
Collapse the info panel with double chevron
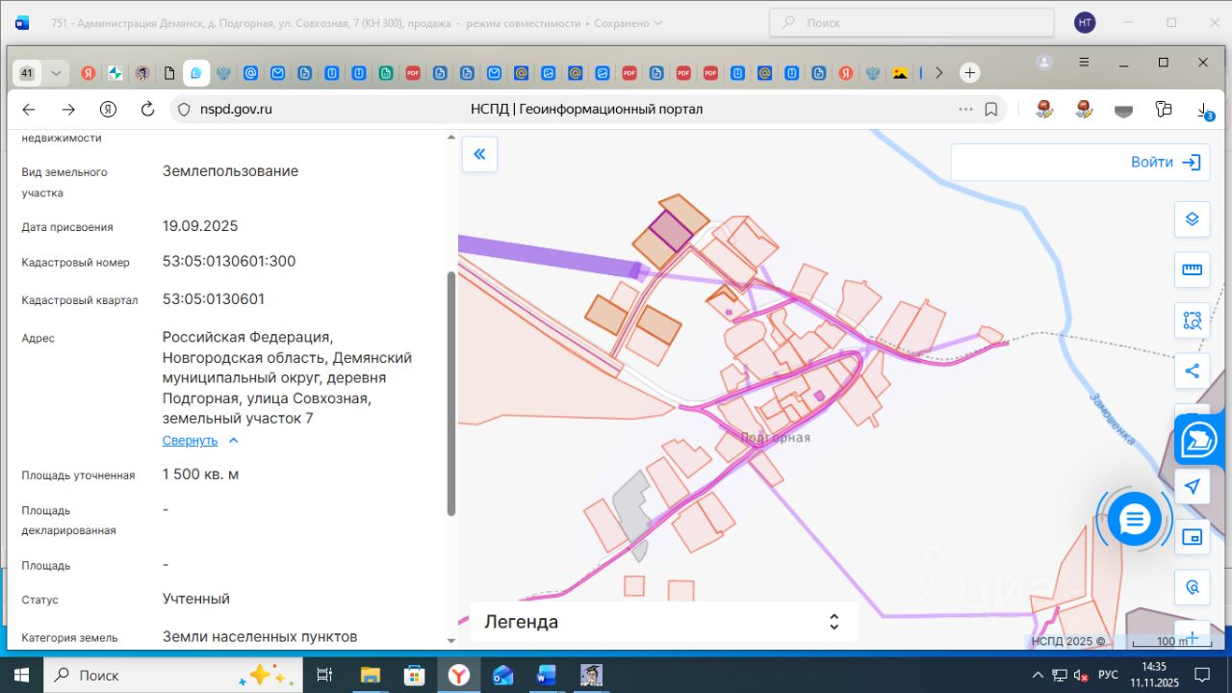tap(479, 154)
